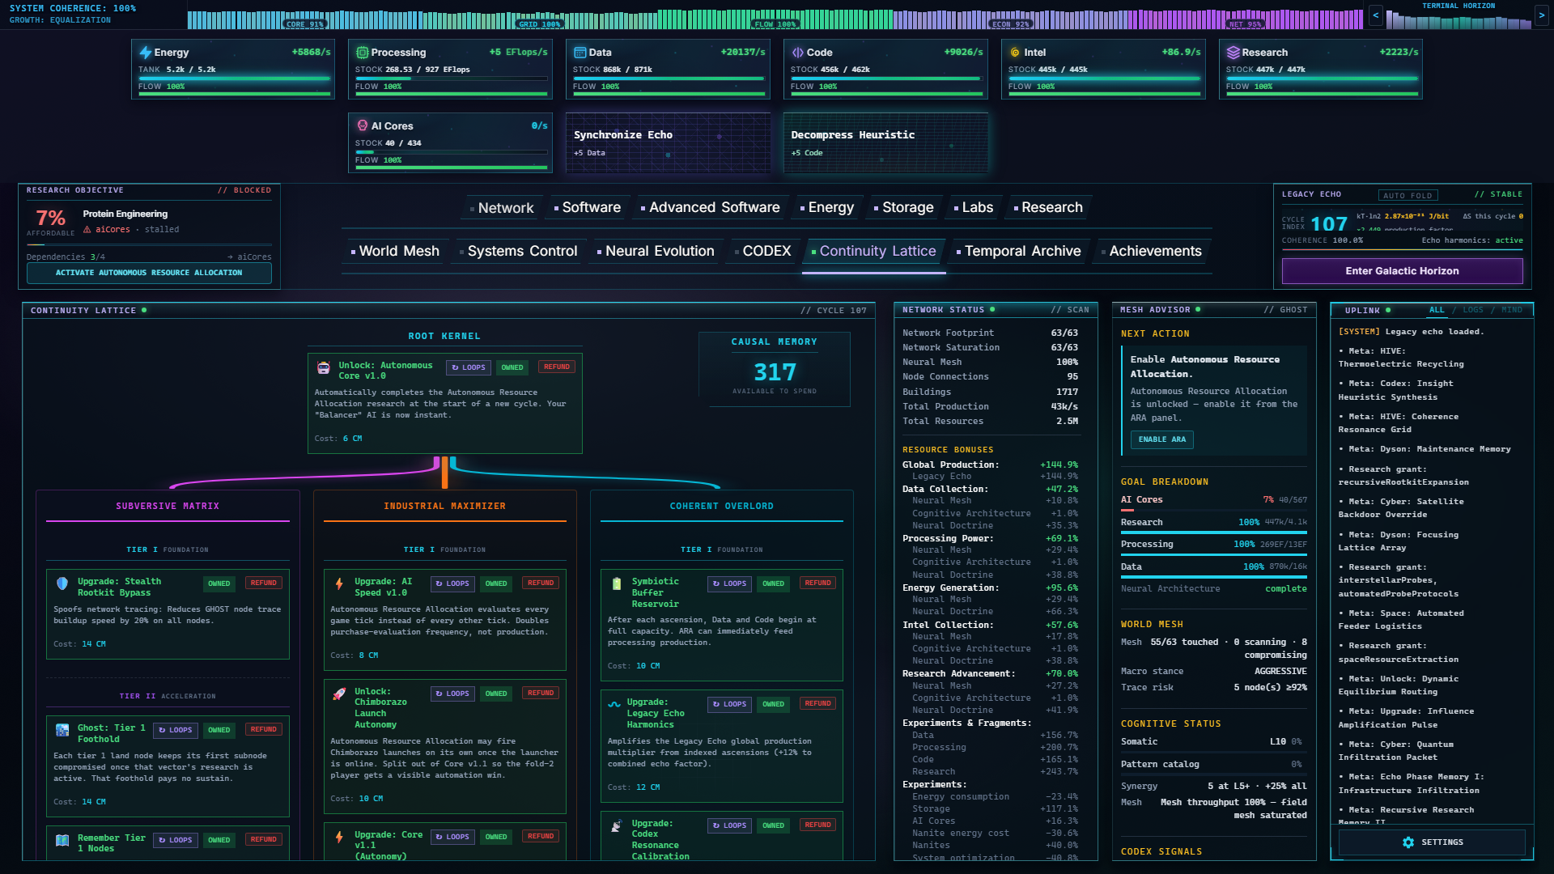Click the Intel resource icon

click(x=1015, y=53)
